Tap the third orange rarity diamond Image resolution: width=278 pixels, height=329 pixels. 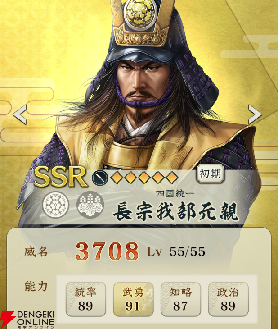pyautogui.click(x=144, y=178)
